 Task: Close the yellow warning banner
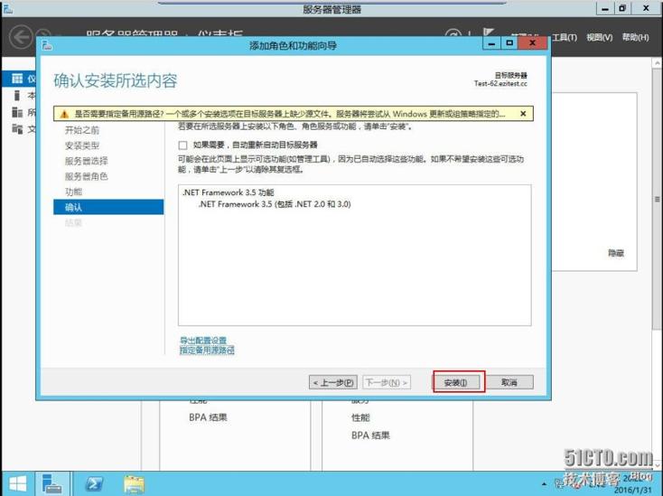525,115
